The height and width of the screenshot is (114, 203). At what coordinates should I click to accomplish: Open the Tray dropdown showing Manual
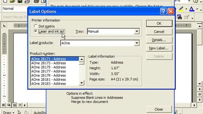(137, 31)
